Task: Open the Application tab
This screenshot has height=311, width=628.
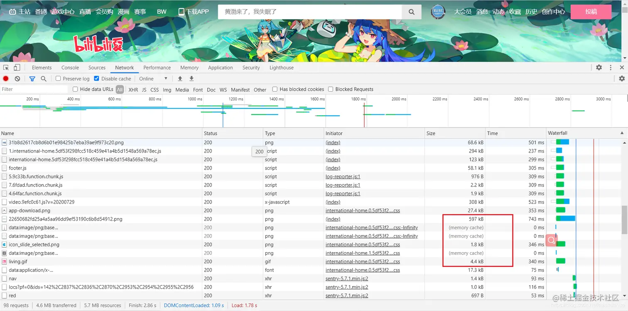Action: 221,68
